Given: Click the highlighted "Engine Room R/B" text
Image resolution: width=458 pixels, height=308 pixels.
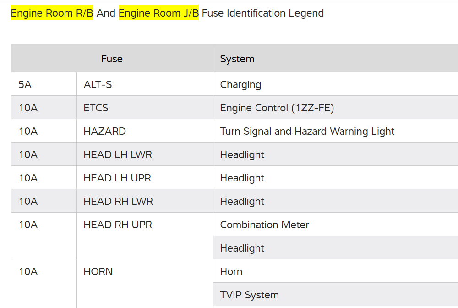Looking at the screenshot, I should click(x=52, y=13).
